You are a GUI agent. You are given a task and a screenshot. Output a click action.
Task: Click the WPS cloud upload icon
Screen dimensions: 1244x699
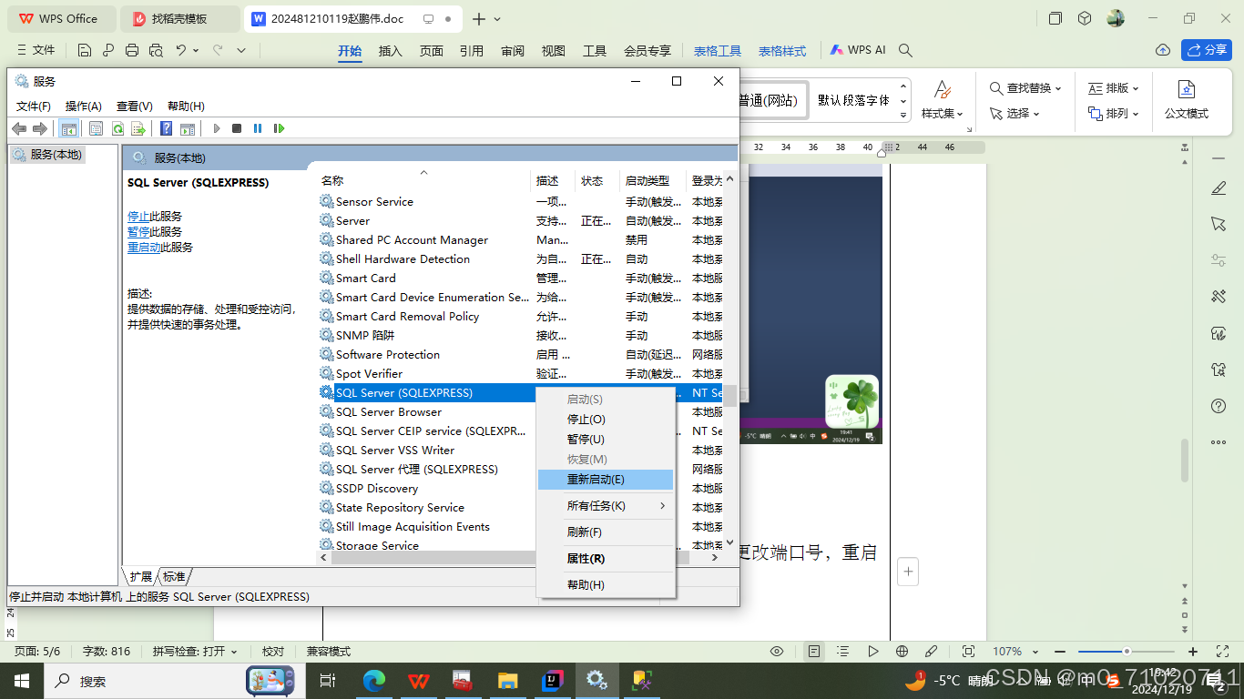tap(1162, 50)
